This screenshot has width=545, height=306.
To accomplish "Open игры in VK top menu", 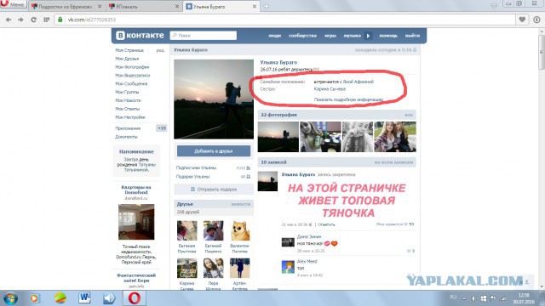I will point(330,36).
